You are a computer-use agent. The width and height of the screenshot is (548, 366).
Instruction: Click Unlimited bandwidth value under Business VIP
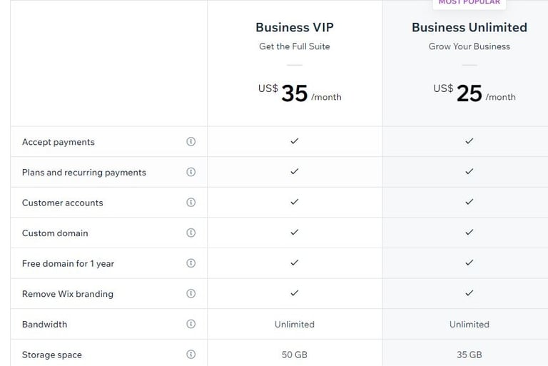point(294,325)
